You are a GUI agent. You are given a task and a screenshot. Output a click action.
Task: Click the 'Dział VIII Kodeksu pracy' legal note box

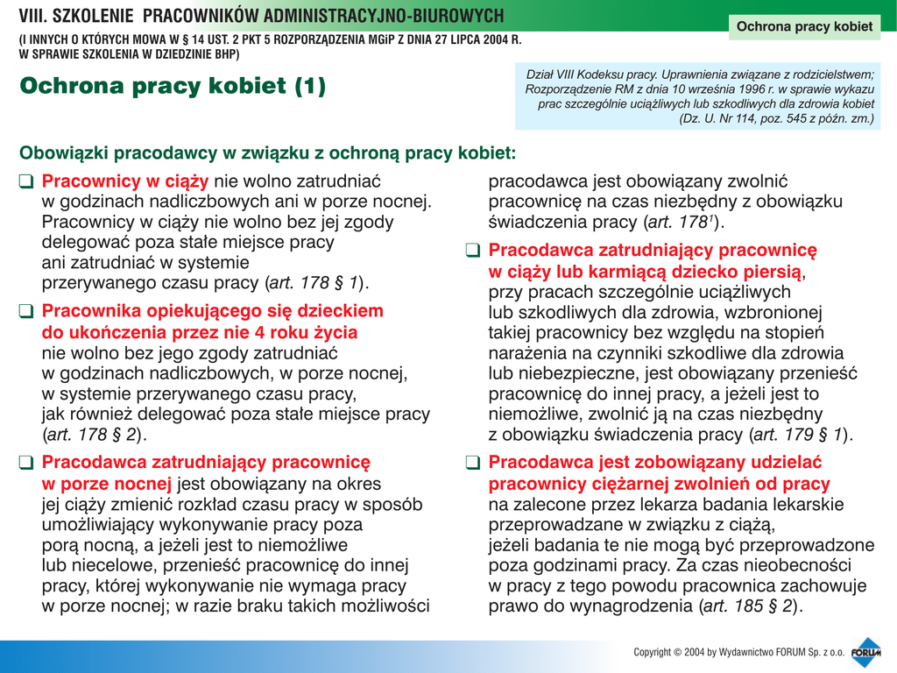click(699, 96)
